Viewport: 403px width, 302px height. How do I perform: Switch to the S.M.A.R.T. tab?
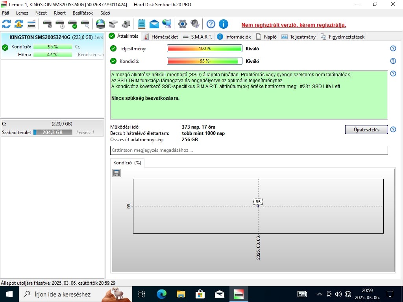point(198,37)
